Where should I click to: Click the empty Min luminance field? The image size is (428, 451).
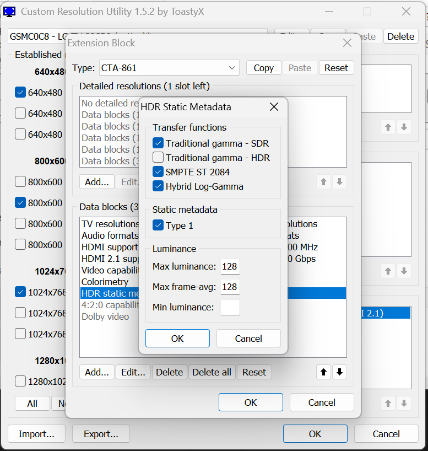pyautogui.click(x=230, y=307)
